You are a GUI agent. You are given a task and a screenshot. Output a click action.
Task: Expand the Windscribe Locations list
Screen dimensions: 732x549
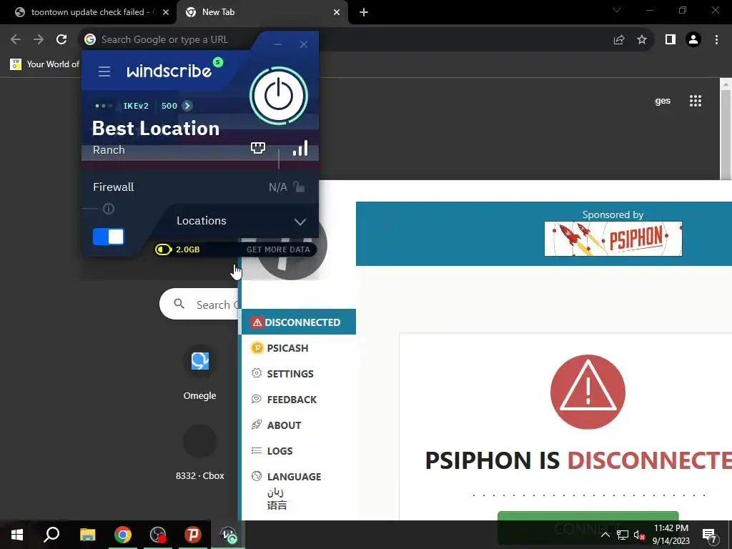click(242, 221)
